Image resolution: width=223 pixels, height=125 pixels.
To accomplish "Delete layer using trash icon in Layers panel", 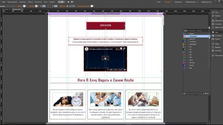I will pos(208,93).
